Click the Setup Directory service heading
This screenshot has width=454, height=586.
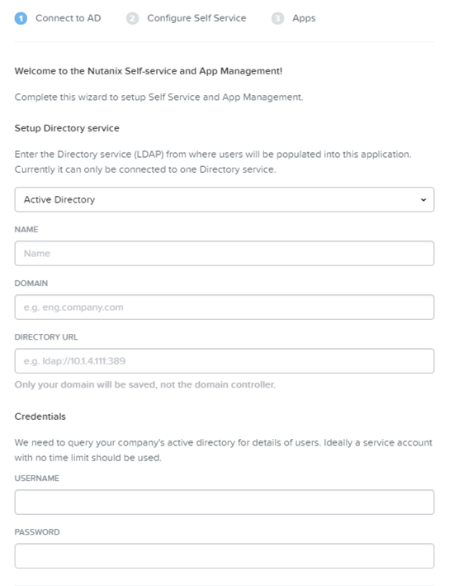pos(67,128)
